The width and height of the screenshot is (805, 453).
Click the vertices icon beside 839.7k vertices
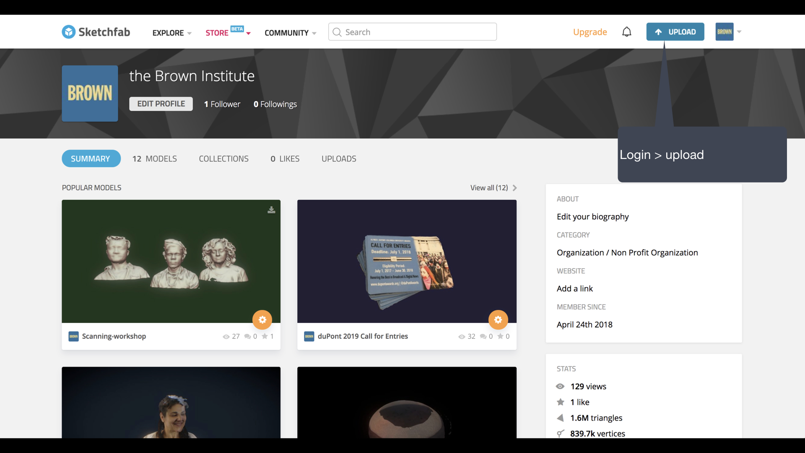560,433
